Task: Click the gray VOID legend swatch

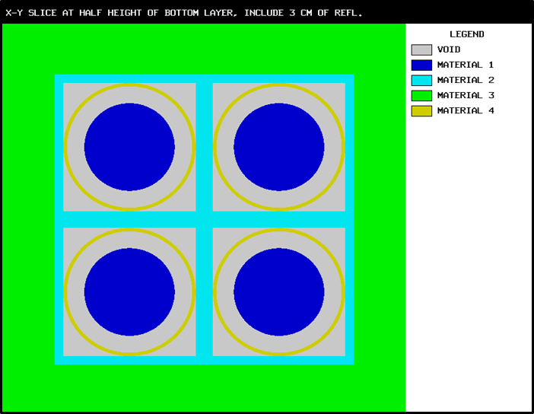Action: 421,50
